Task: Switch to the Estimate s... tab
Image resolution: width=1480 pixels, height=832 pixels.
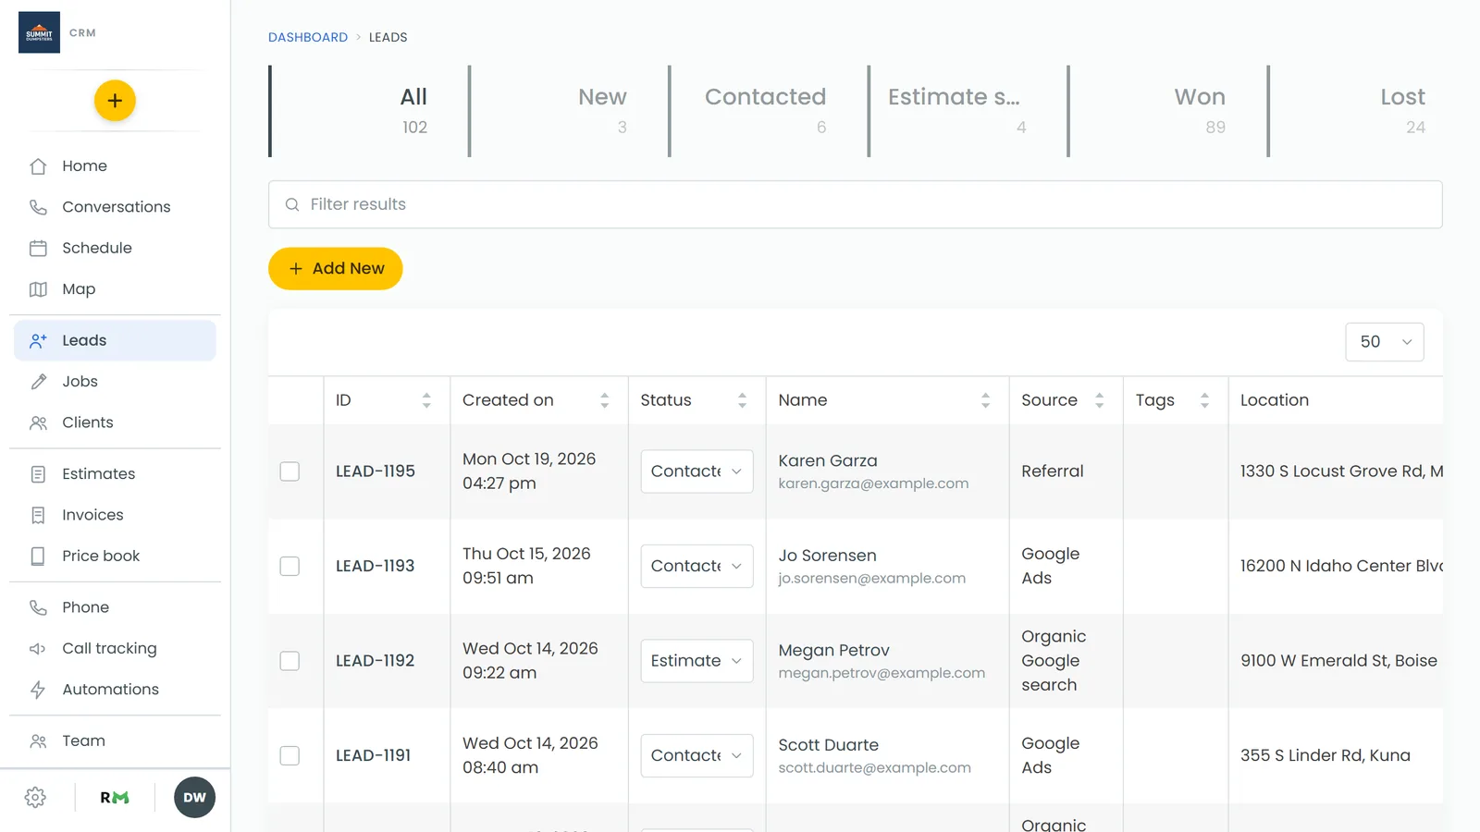Action: coord(968,111)
